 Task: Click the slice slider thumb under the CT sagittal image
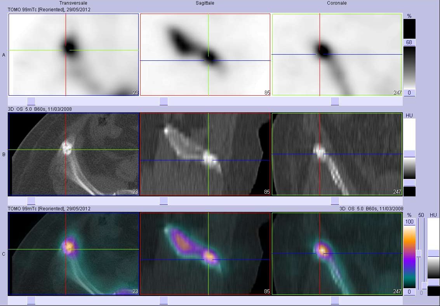[163, 201]
